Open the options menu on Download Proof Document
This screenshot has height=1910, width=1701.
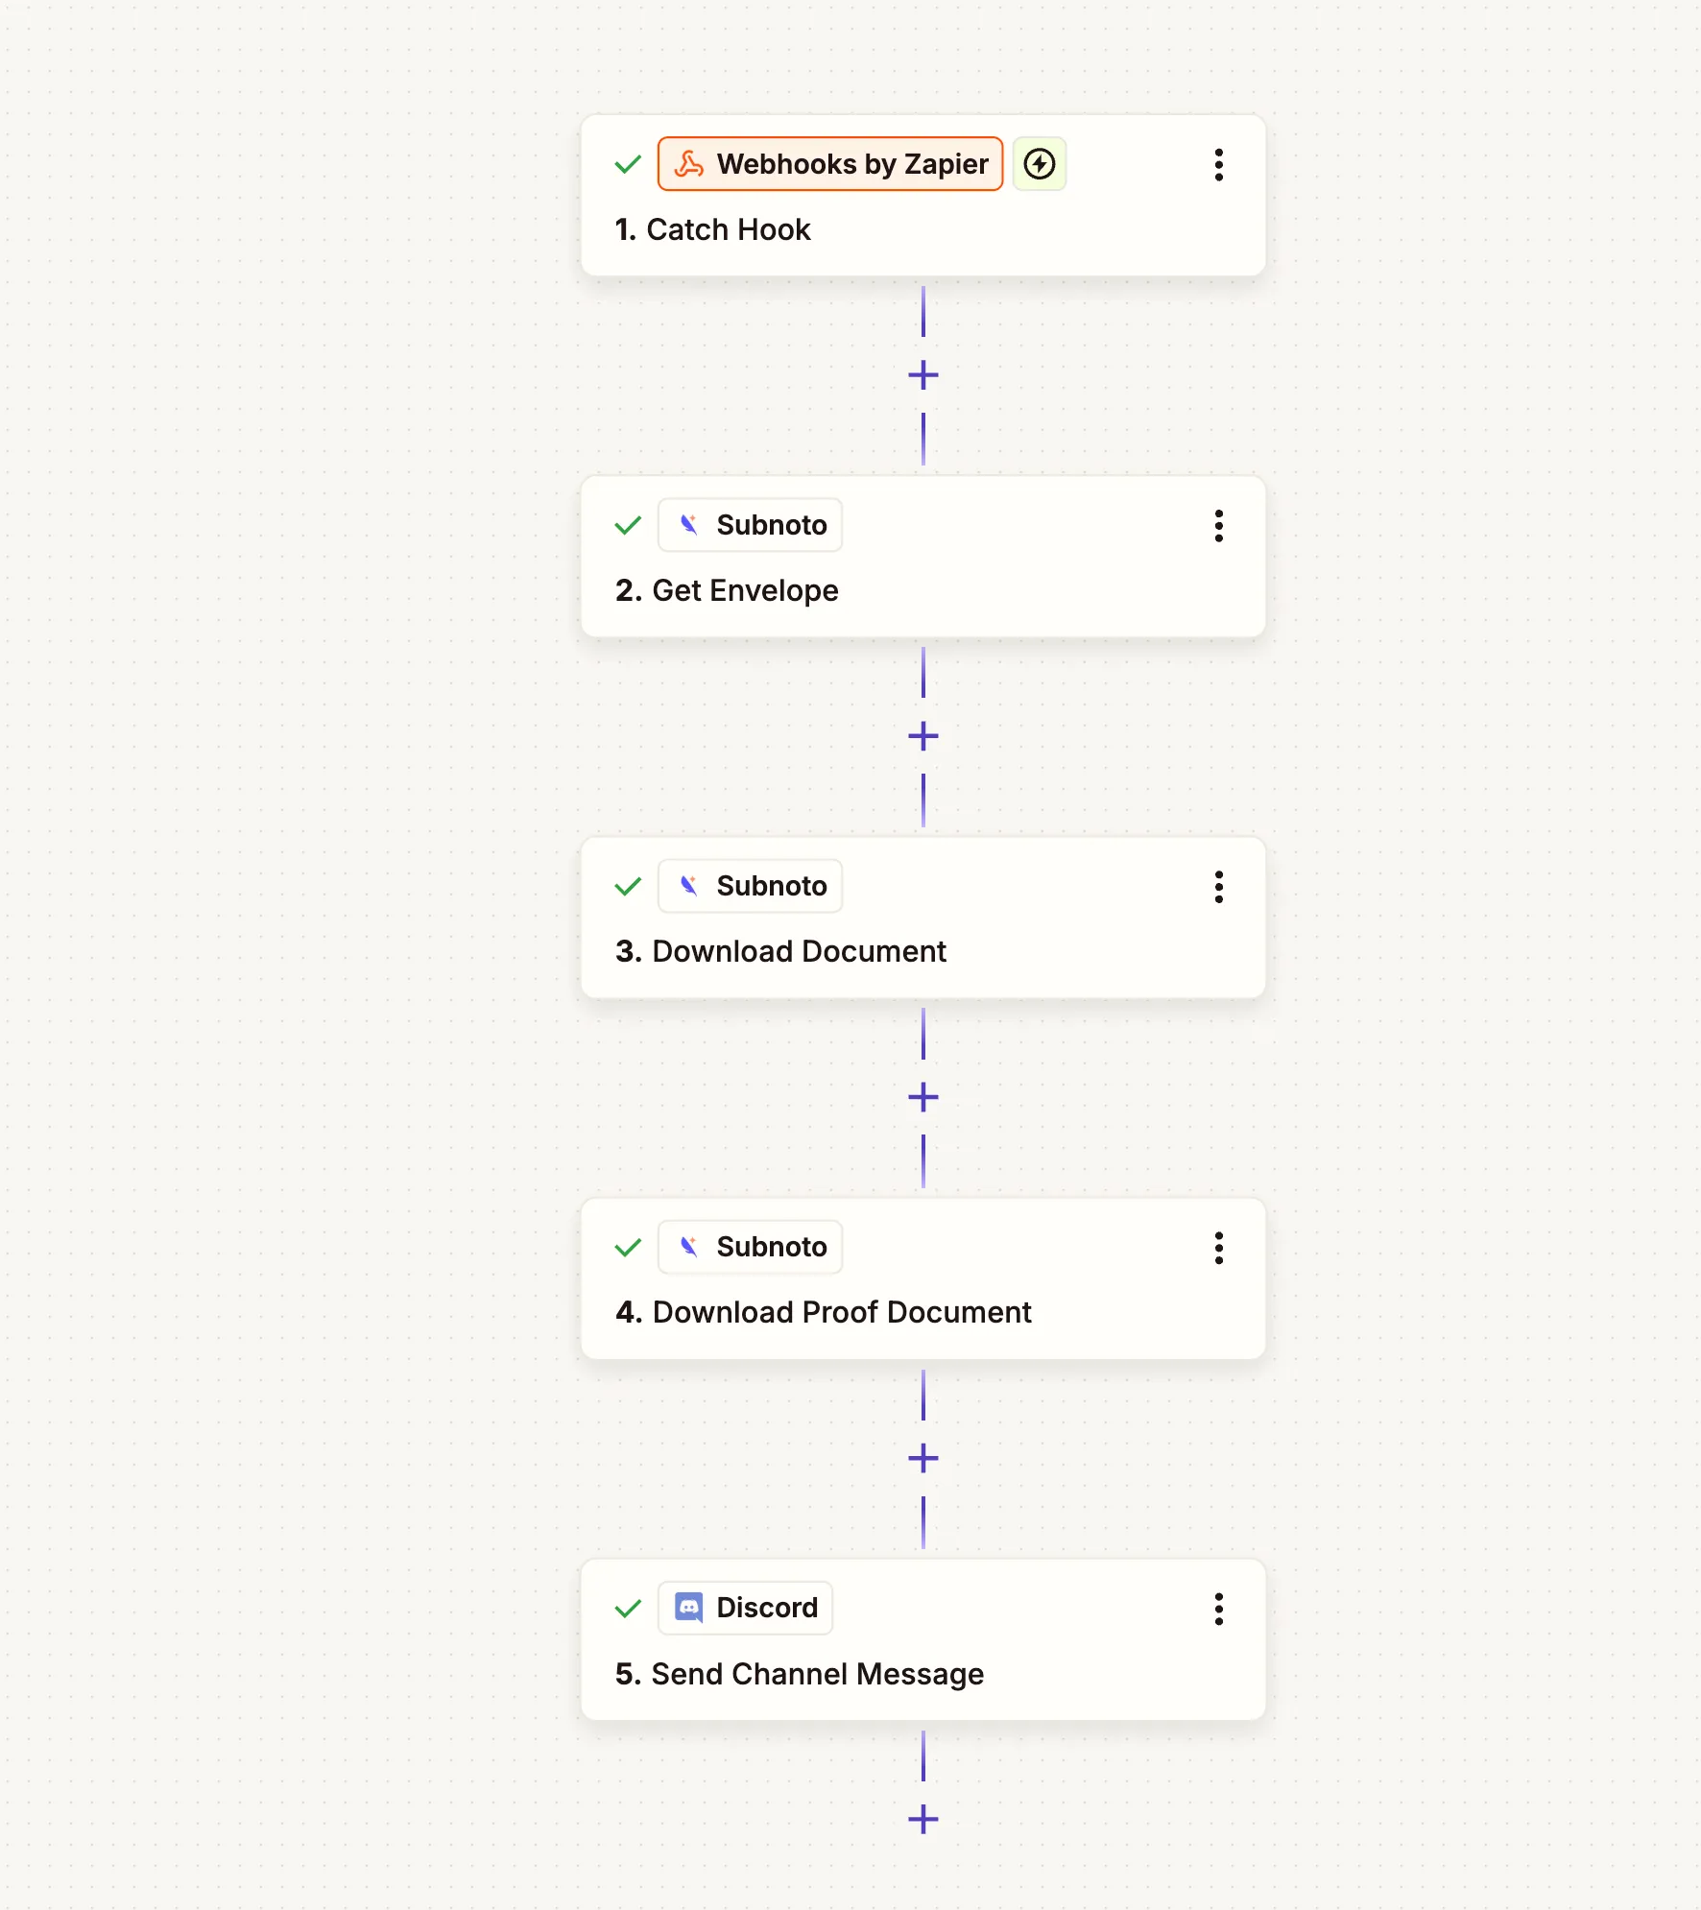pos(1218,1248)
